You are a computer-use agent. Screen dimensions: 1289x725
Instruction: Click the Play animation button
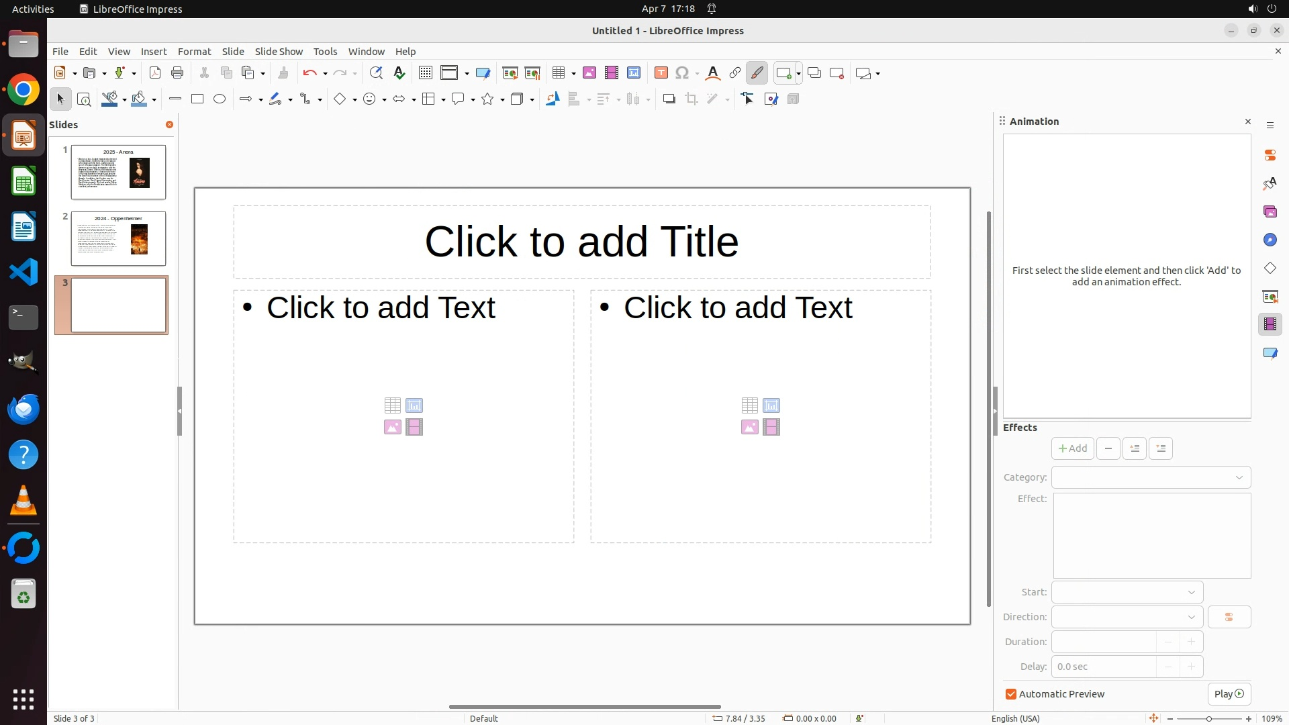1229,694
